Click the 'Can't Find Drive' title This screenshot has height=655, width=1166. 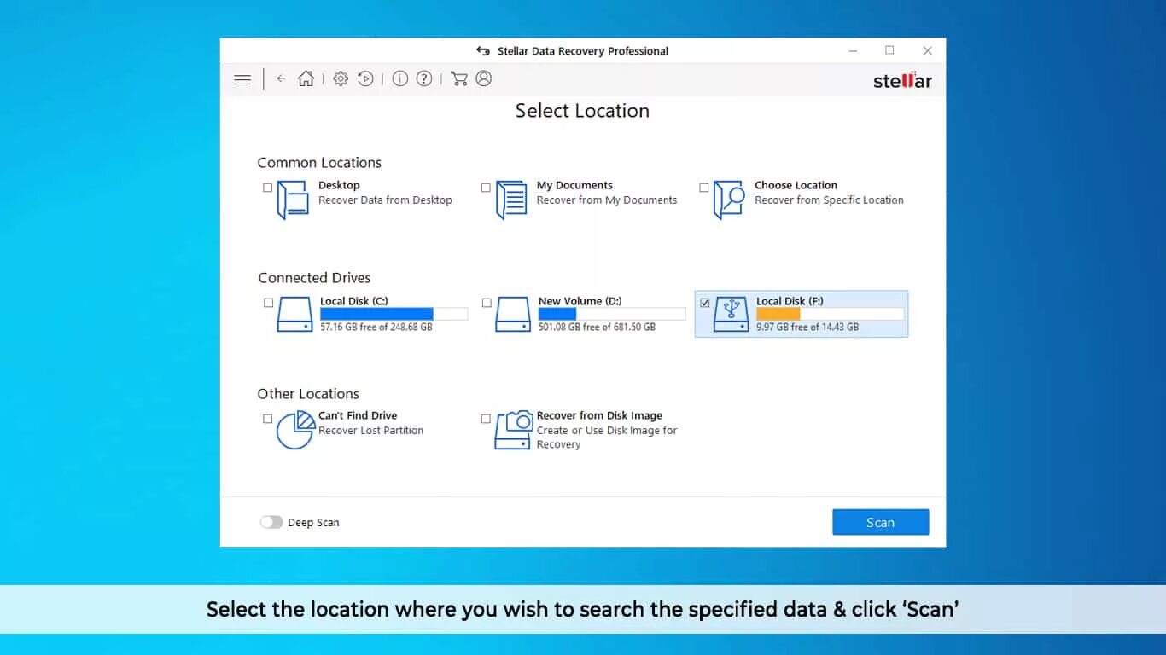pos(358,415)
